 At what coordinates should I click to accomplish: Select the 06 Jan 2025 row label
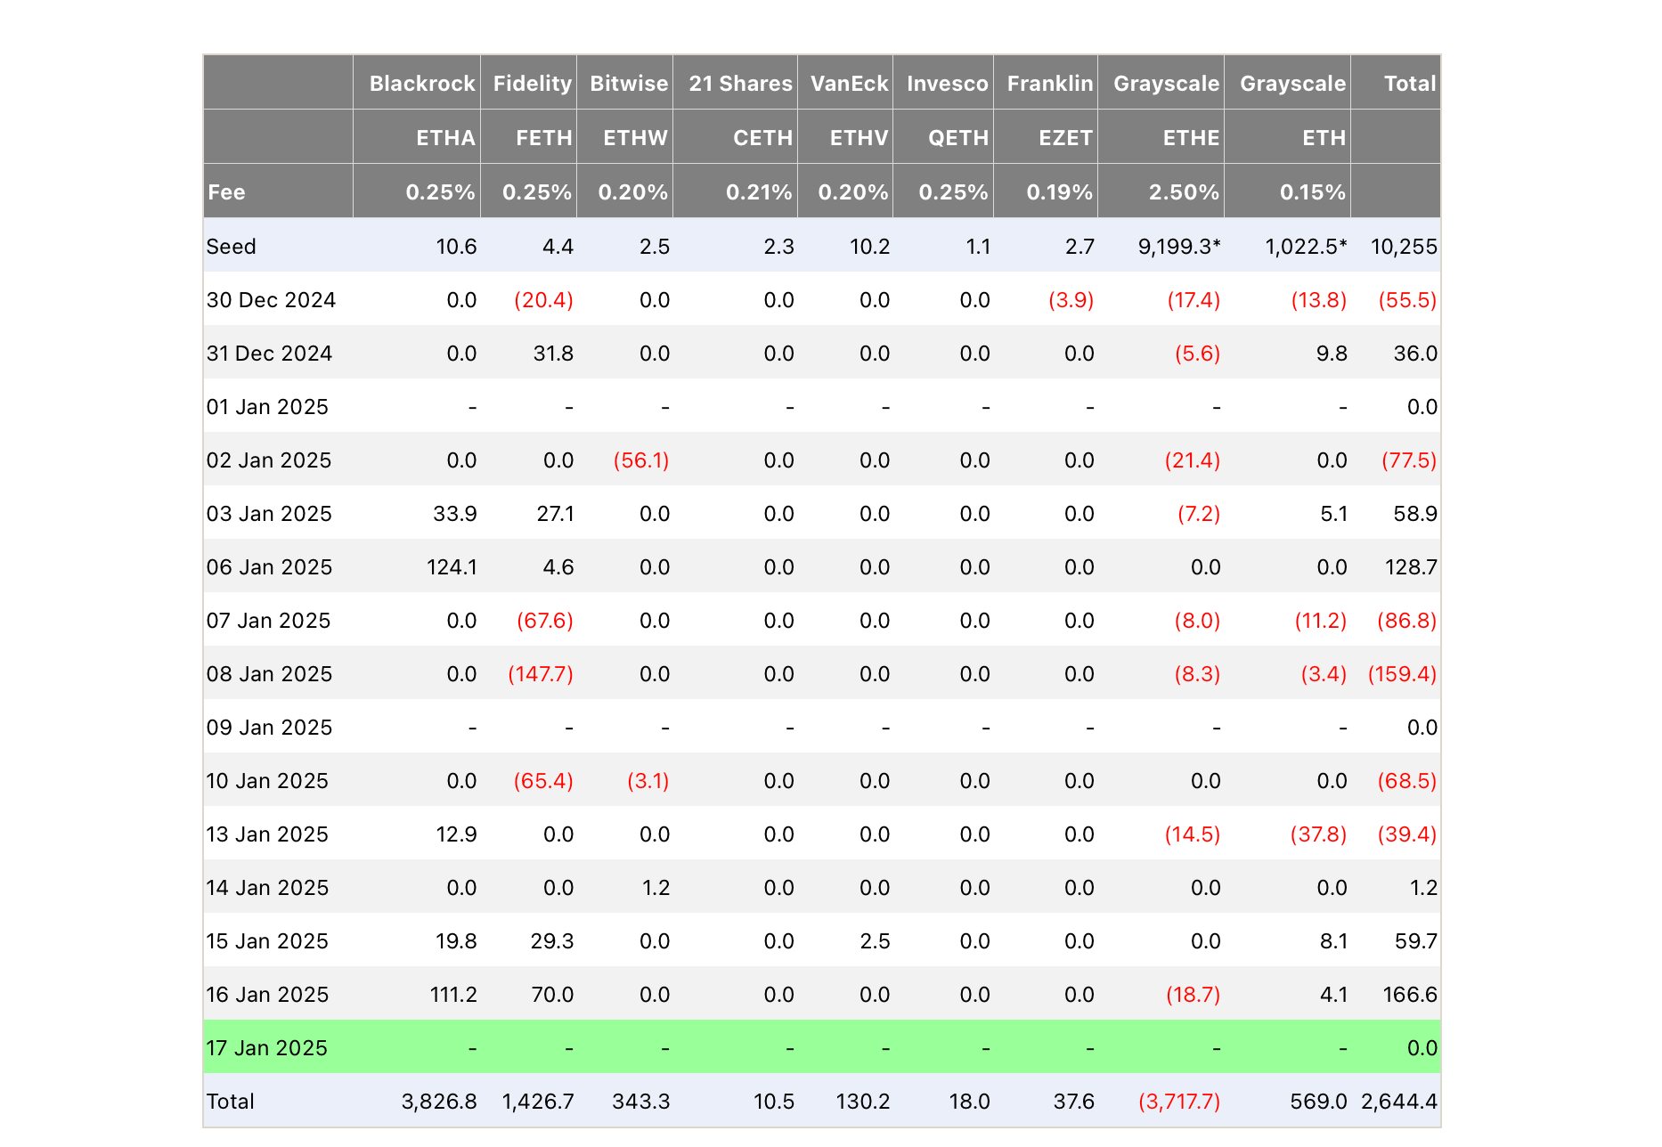(x=269, y=567)
